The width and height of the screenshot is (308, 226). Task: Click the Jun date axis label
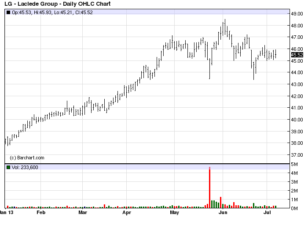pyautogui.click(x=223, y=212)
